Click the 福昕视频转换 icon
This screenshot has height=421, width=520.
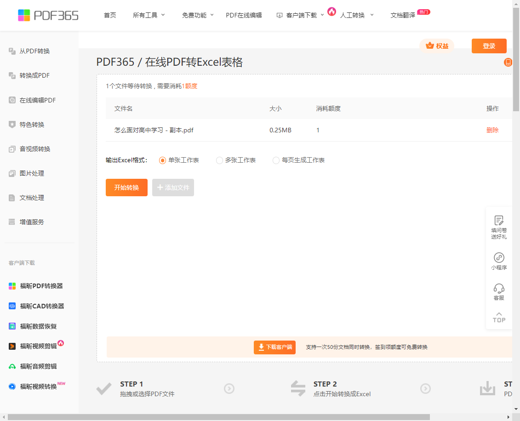click(12, 387)
